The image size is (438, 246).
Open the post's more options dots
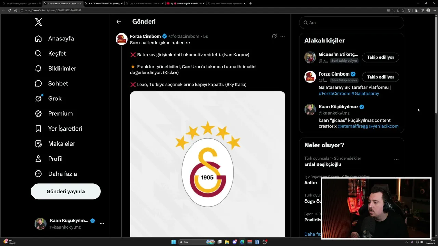pos(282,36)
